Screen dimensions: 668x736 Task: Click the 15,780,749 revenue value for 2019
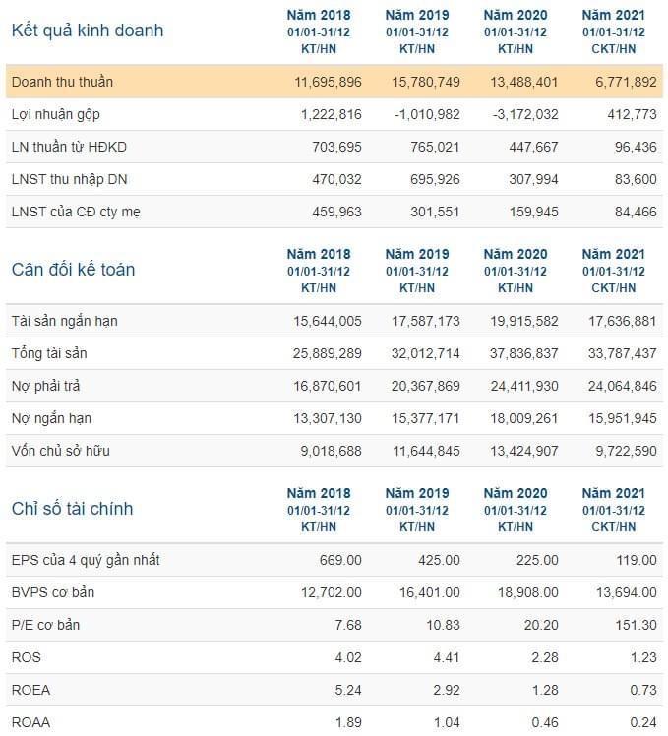pyautogui.click(x=421, y=82)
